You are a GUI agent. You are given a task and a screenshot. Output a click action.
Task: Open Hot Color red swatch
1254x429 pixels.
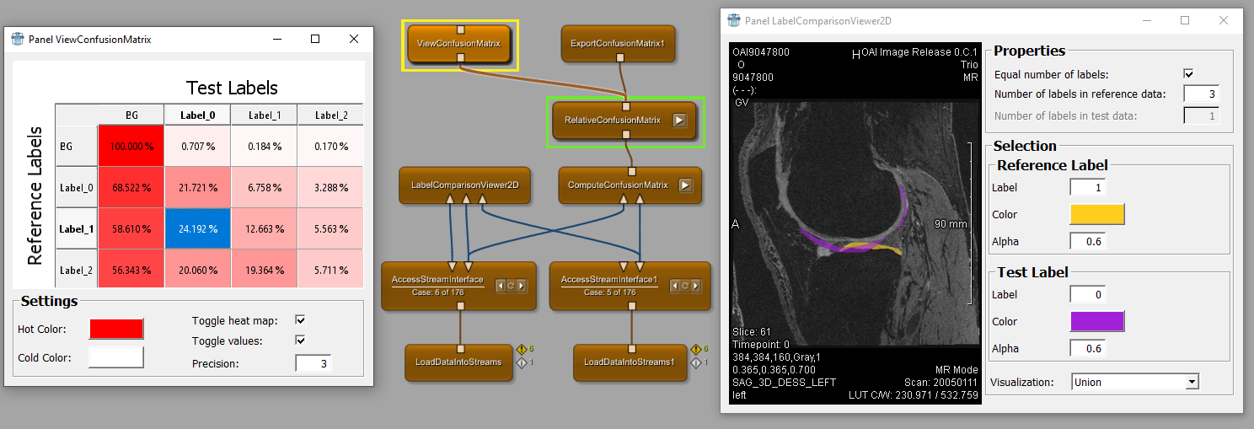click(x=116, y=329)
